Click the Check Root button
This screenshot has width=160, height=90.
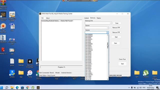(x=122, y=59)
